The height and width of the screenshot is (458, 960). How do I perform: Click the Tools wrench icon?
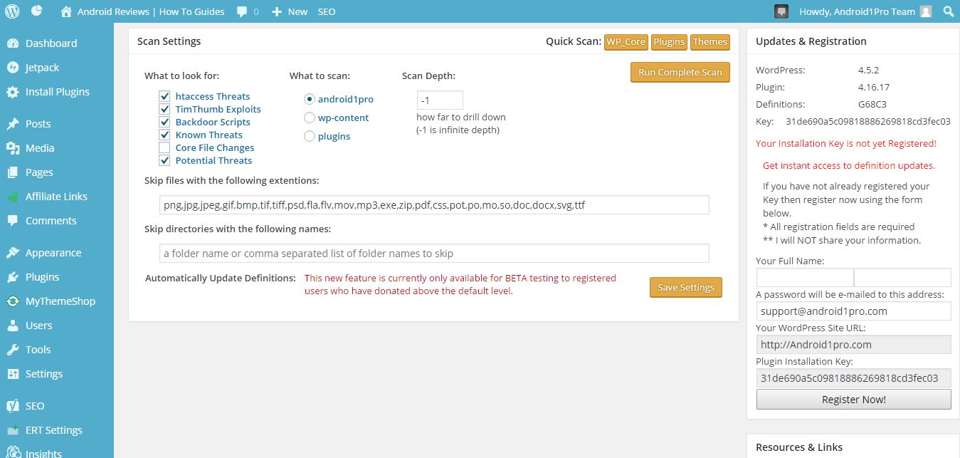[x=13, y=350]
